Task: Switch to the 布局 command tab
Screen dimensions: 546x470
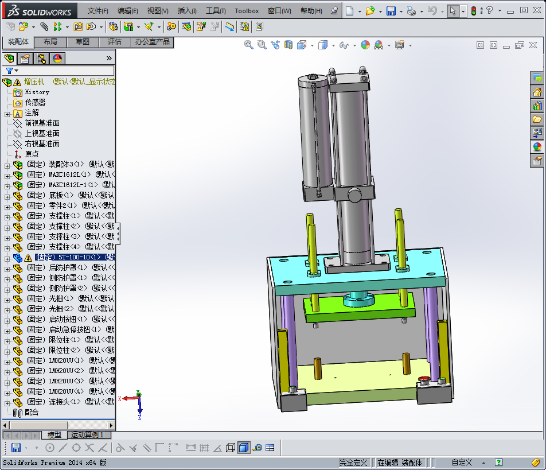Action: coord(50,42)
